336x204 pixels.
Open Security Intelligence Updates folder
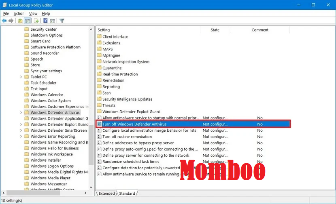click(x=127, y=99)
